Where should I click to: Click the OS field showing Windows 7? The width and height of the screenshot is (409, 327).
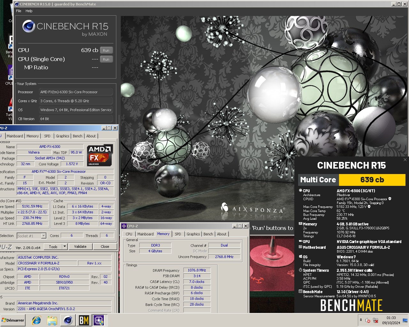(x=76, y=110)
